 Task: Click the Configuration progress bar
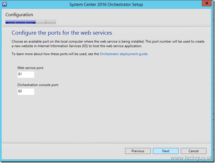click(31, 22)
